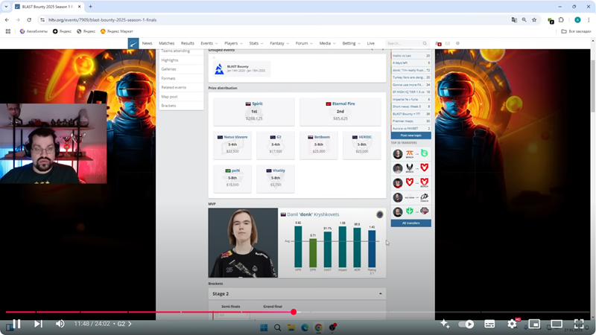Click the HLTV logo home icon
The width and height of the screenshot is (596, 335).
[x=133, y=43]
